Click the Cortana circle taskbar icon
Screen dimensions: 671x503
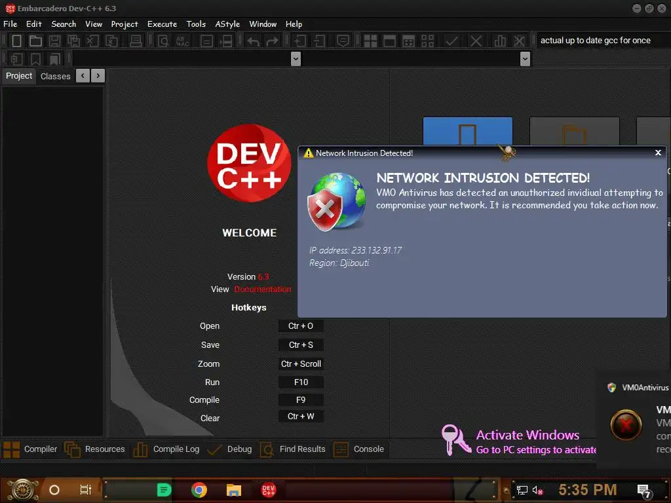tap(54, 490)
